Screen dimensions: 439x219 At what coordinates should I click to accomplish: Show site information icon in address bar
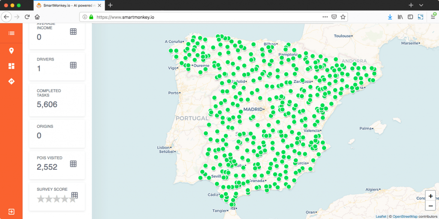85,17
